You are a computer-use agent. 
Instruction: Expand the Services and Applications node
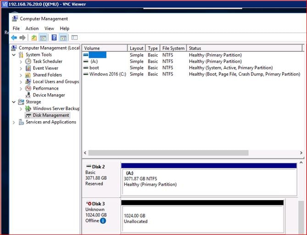tap(14, 122)
